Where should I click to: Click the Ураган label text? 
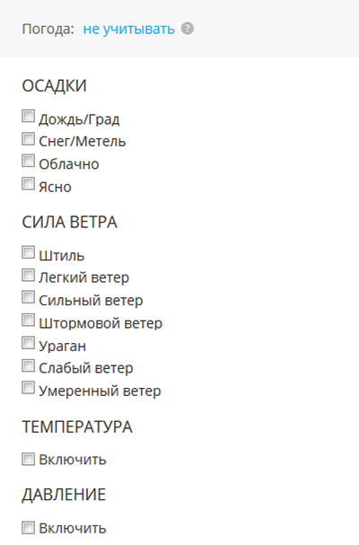point(63,347)
